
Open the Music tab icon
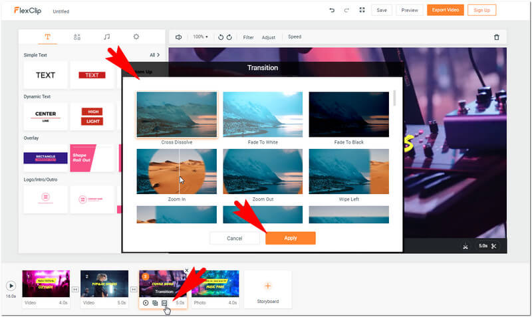point(106,37)
